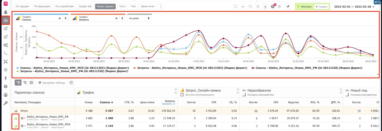Switch to 'По браузерам' report tab
Viewport: 382px width, 131px height.
[x=42, y=7]
